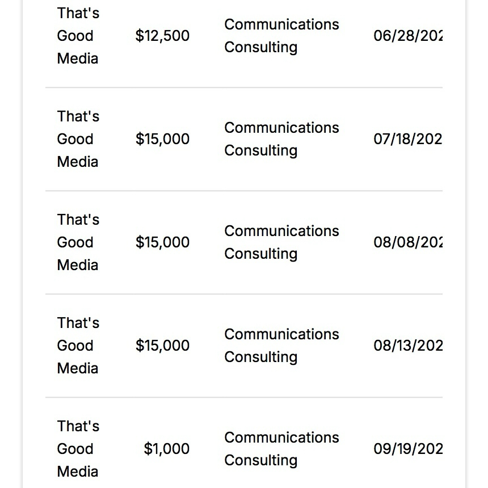Screen dimensions: 488x488
Task: Select Communications Consulting in the 07/18 row
Action: [x=281, y=139]
